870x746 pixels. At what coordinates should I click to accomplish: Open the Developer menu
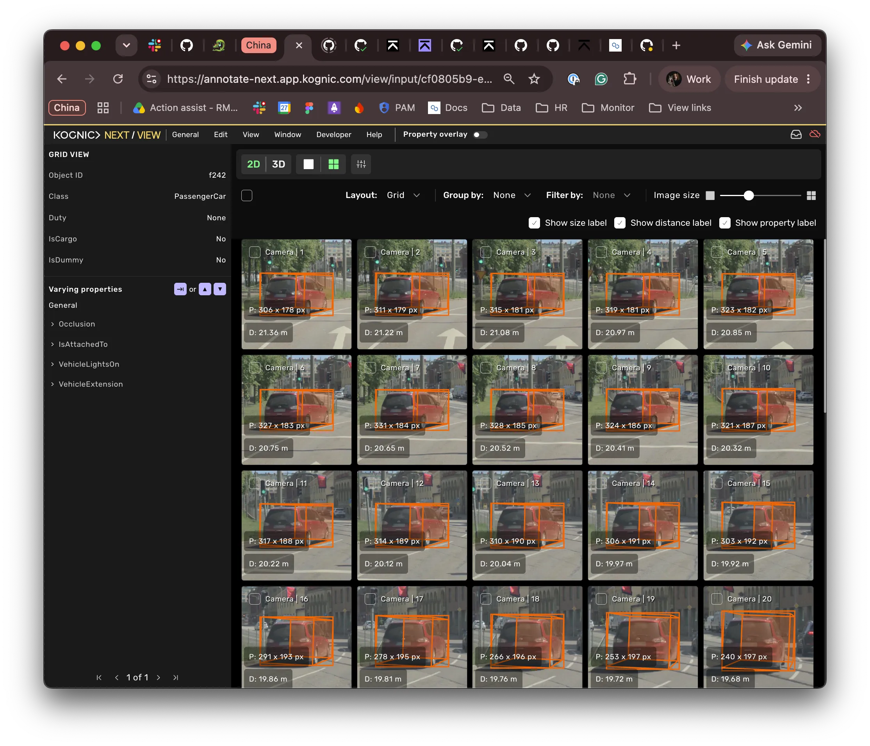point(334,134)
